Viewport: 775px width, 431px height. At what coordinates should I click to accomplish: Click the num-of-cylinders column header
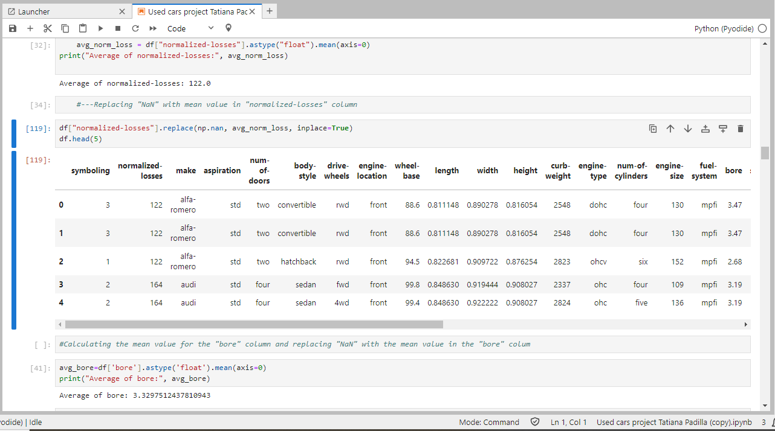pos(632,171)
